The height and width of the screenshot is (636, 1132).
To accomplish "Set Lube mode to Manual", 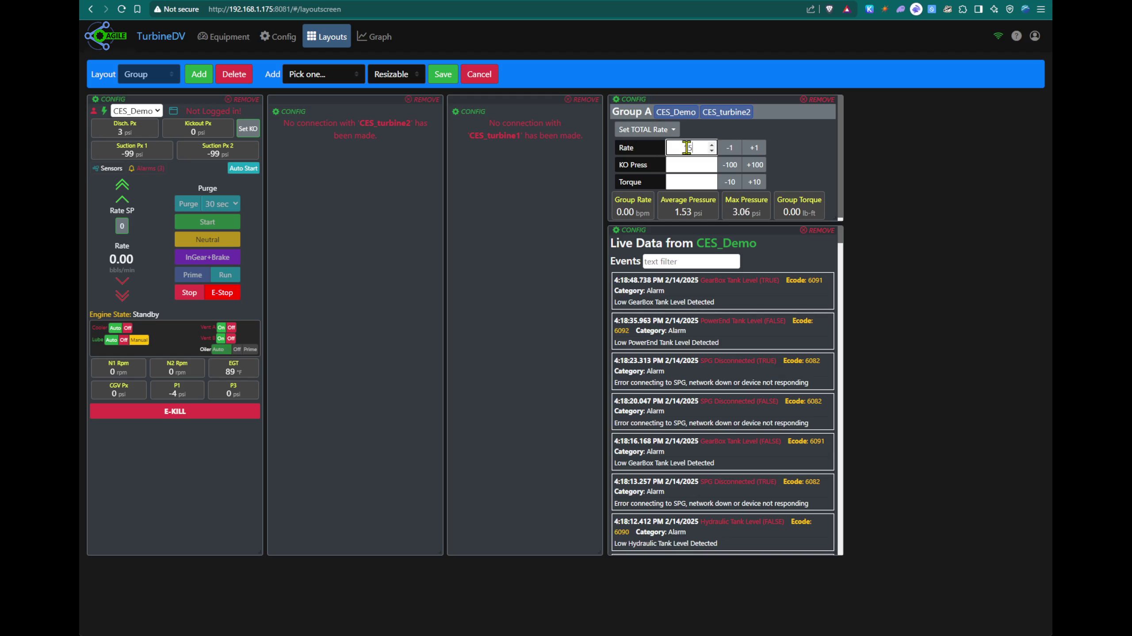I will (139, 340).
